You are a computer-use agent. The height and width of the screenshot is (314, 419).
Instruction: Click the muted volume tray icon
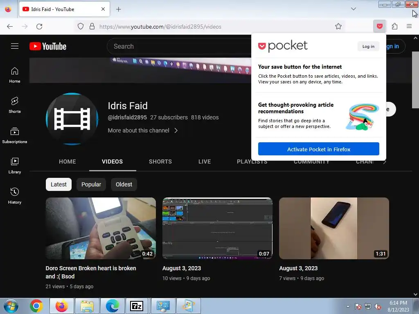tap(378, 307)
